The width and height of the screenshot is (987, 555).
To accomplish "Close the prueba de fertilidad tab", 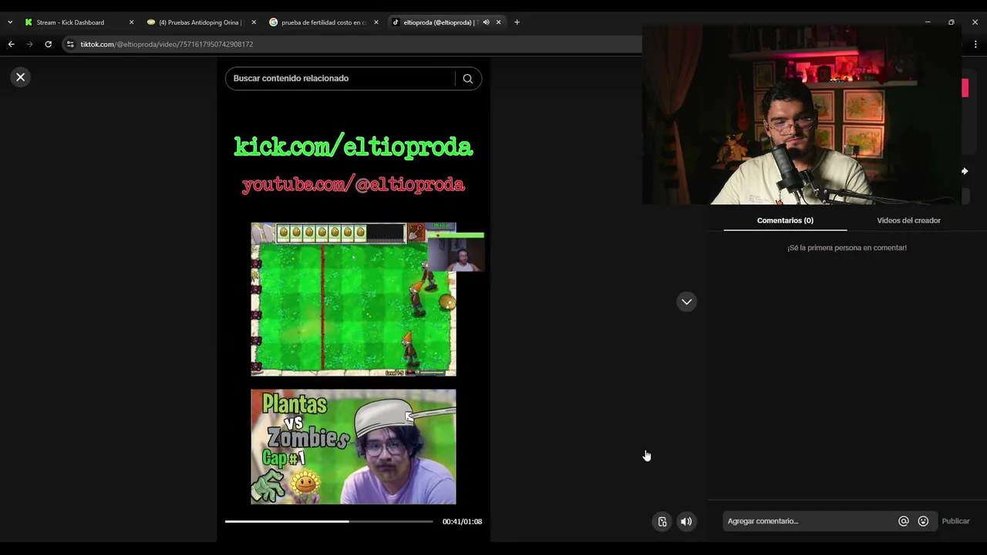I will pyautogui.click(x=376, y=22).
